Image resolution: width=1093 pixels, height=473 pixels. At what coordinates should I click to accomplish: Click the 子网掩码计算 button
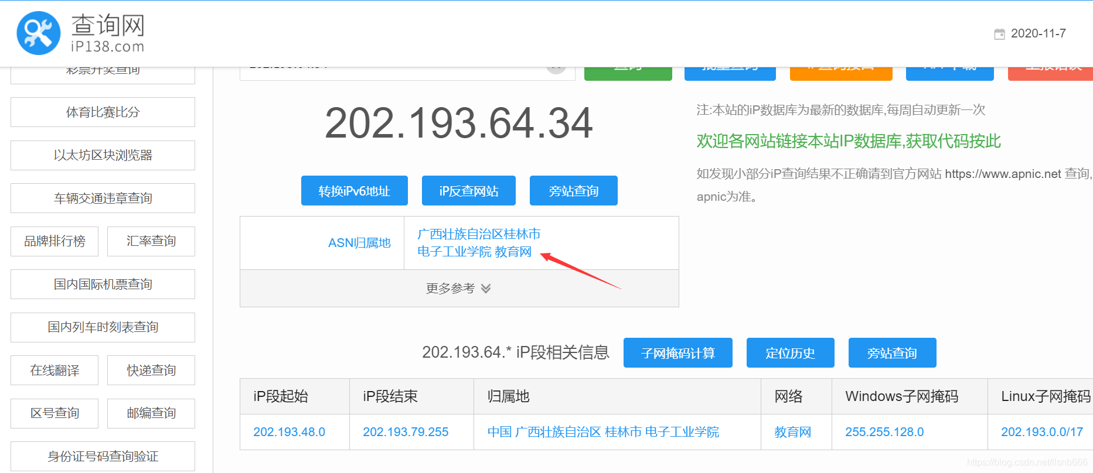click(x=678, y=353)
